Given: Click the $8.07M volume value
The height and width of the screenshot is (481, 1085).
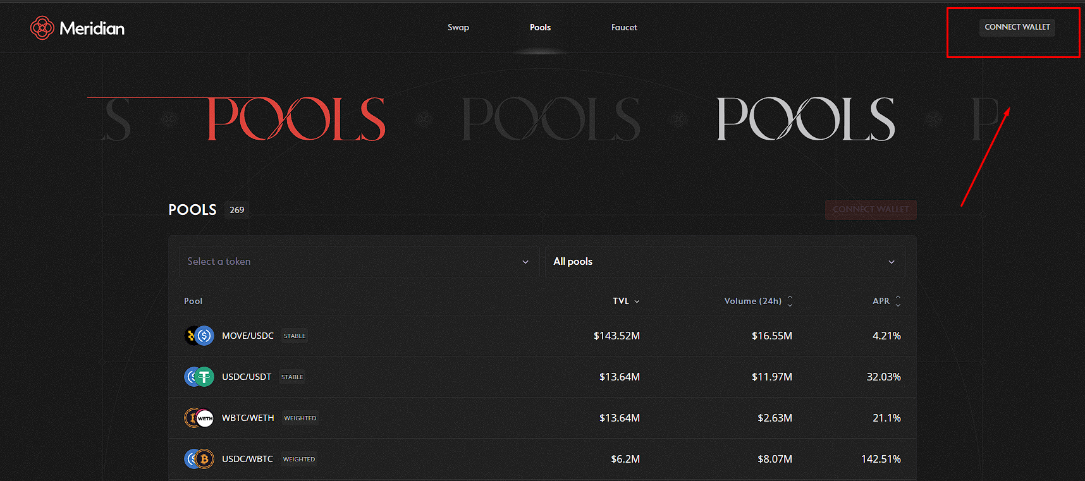Looking at the screenshot, I should click(x=775, y=459).
